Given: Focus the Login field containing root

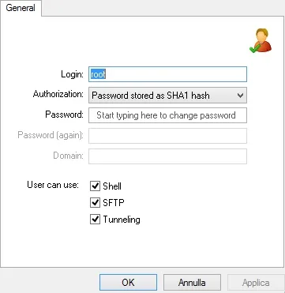Looking at the screenshot, I should [x=167, y=74].
